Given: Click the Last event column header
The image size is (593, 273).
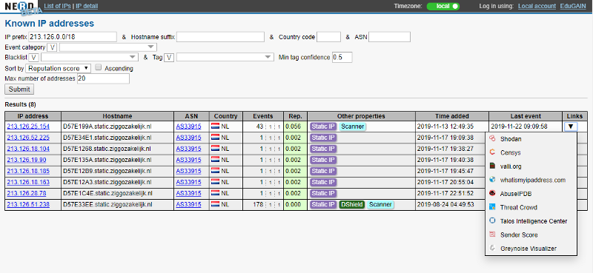Looking at the screenshot, I should (x=526, y=116).
